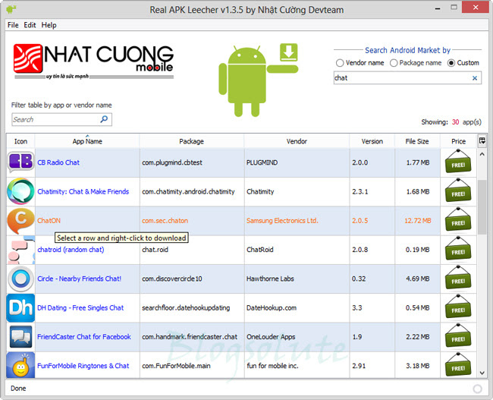Click the FREE price tag for CB Radio Chat

click(458, 162)
